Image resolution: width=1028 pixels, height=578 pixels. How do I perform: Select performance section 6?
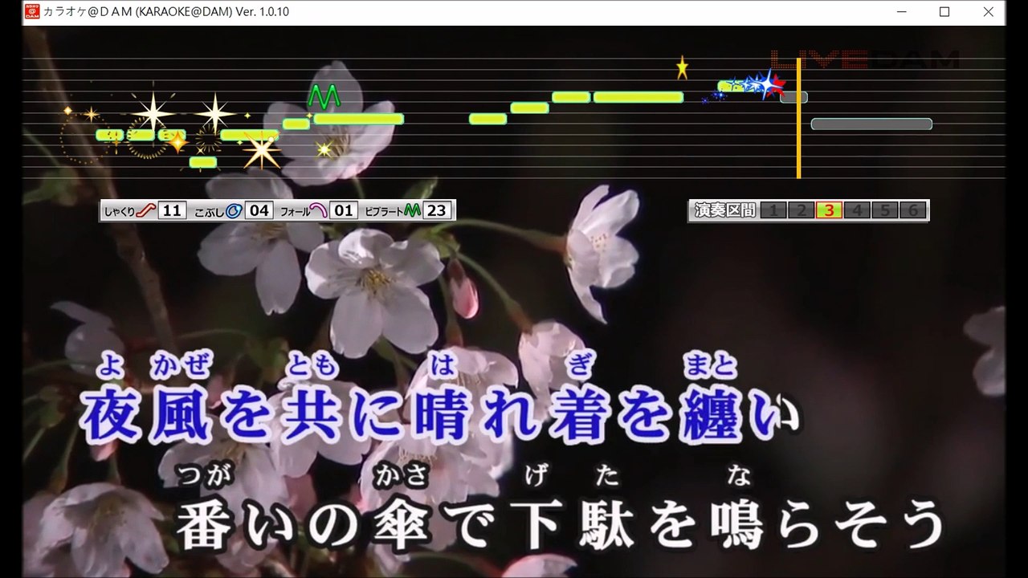[x=913, y=211]
